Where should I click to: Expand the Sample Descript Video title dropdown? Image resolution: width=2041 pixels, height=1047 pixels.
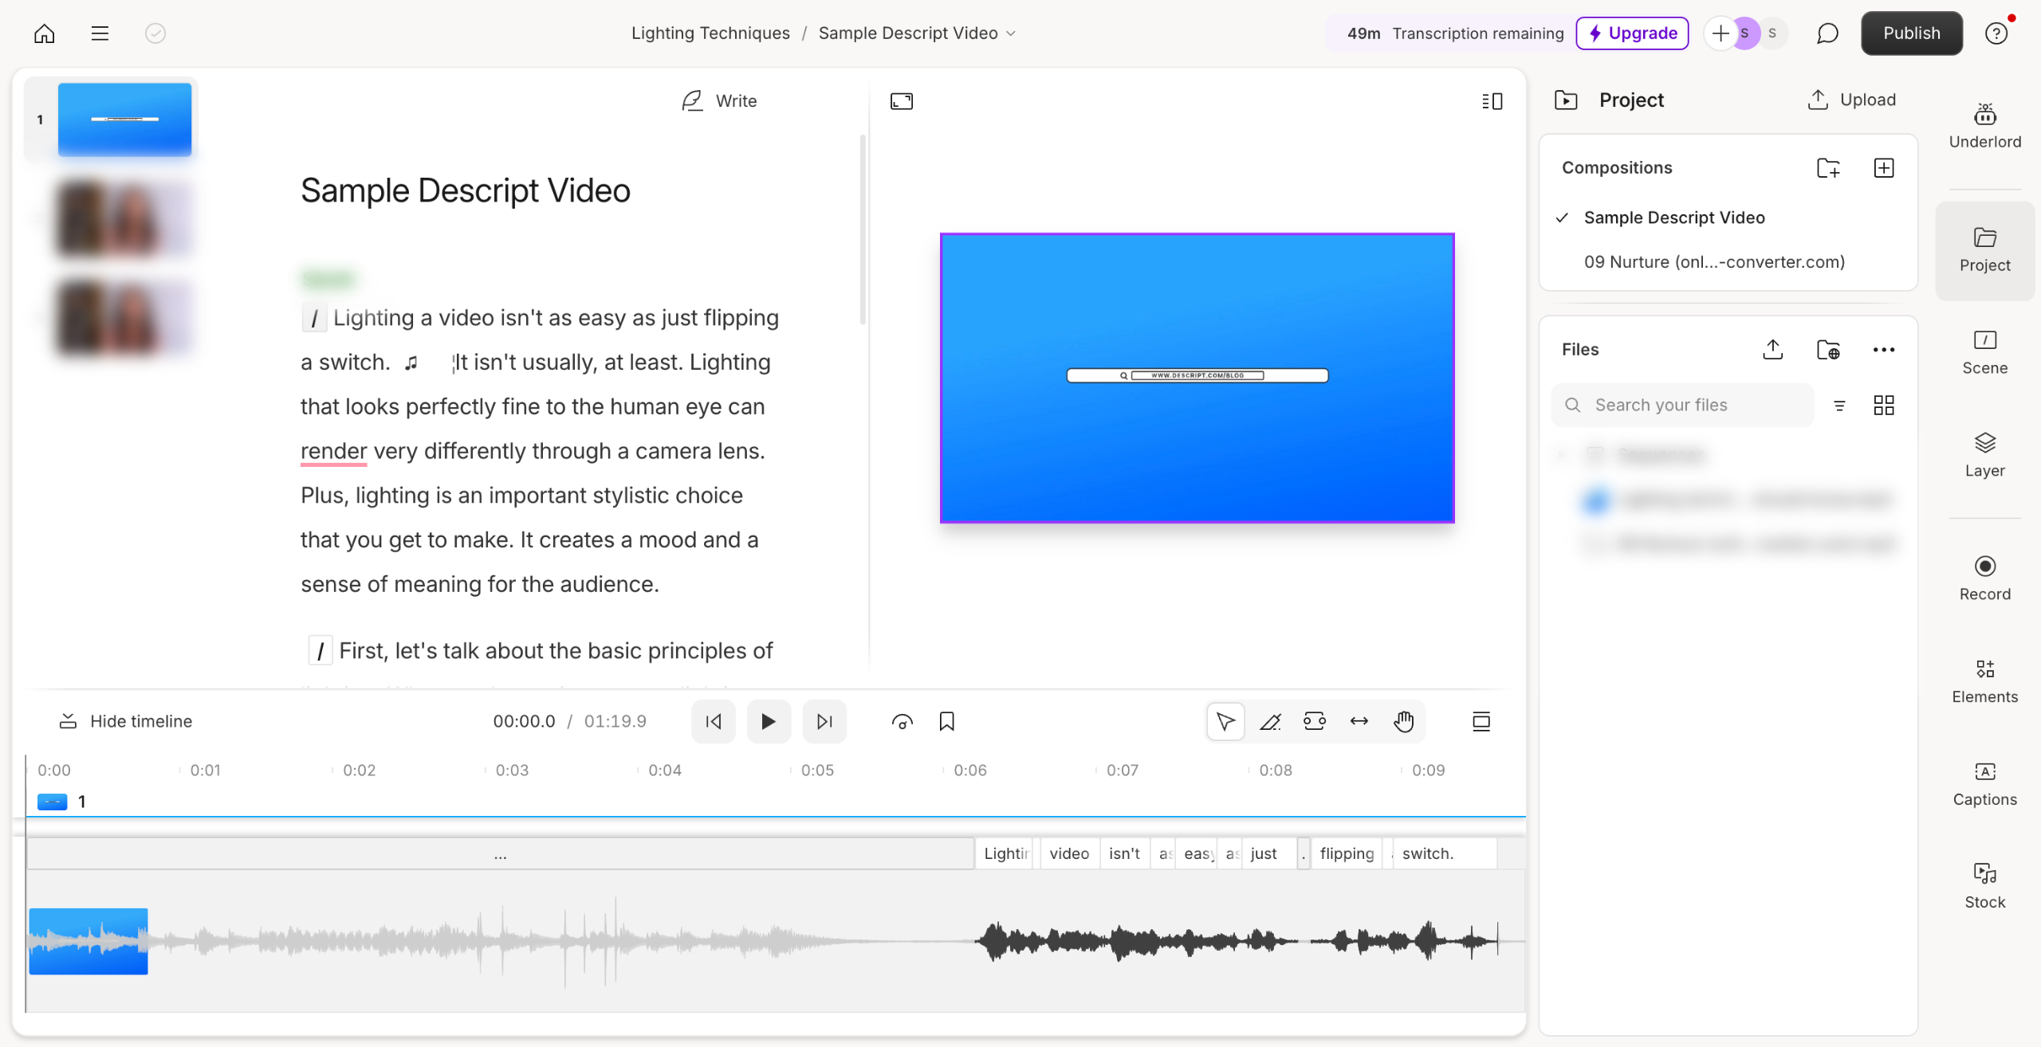pos(1011,33)
